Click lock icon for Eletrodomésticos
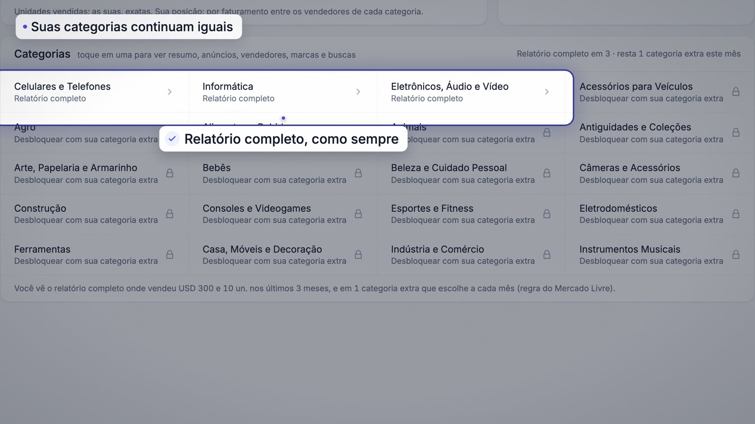Viewport: 755px width, 424px height. (736, 214)
